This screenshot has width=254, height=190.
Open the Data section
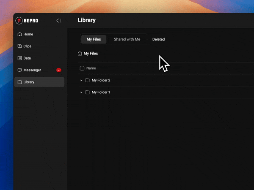[x=27, y=58]
